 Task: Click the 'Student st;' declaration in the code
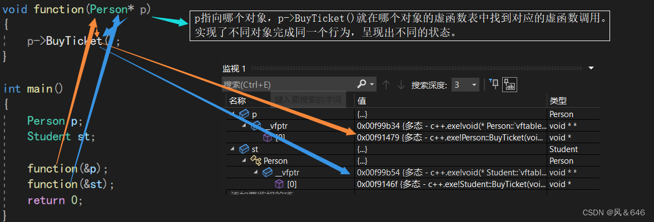61,137
